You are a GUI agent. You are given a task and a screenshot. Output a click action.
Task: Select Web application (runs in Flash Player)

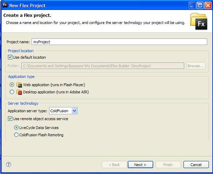pos(12,85)
